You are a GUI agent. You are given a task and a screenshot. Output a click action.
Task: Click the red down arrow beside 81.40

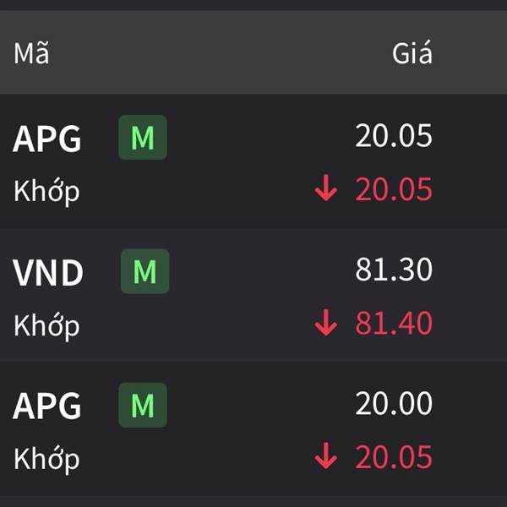tap(326, 323)
